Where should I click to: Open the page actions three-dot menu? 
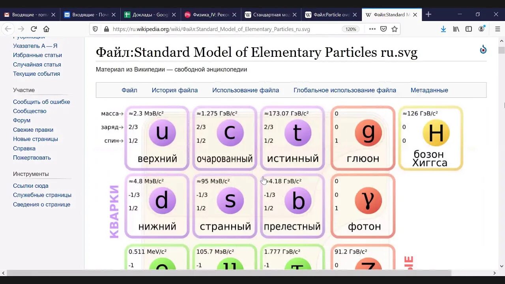372,29
